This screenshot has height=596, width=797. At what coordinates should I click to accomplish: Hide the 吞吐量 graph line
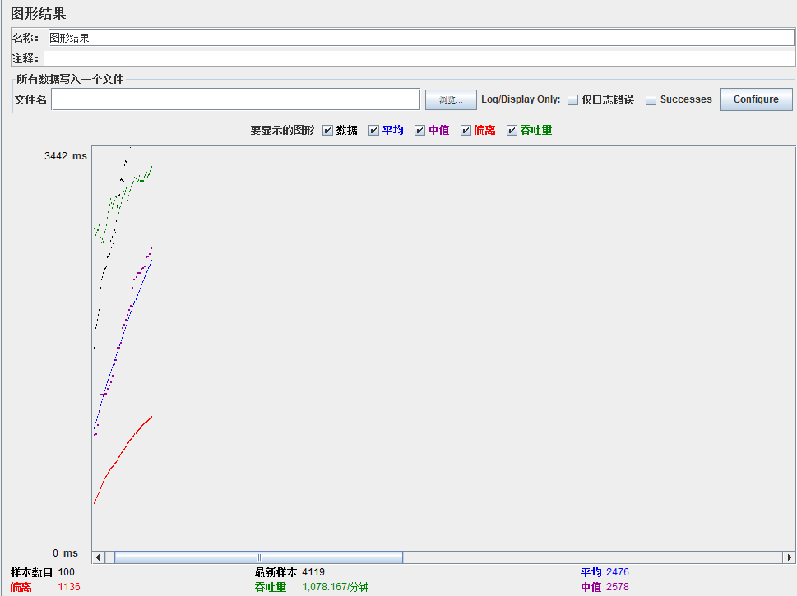[x=512, y=131]
